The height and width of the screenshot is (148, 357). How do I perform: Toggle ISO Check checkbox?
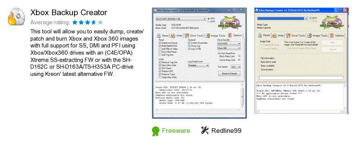click(x=160, y=68)
